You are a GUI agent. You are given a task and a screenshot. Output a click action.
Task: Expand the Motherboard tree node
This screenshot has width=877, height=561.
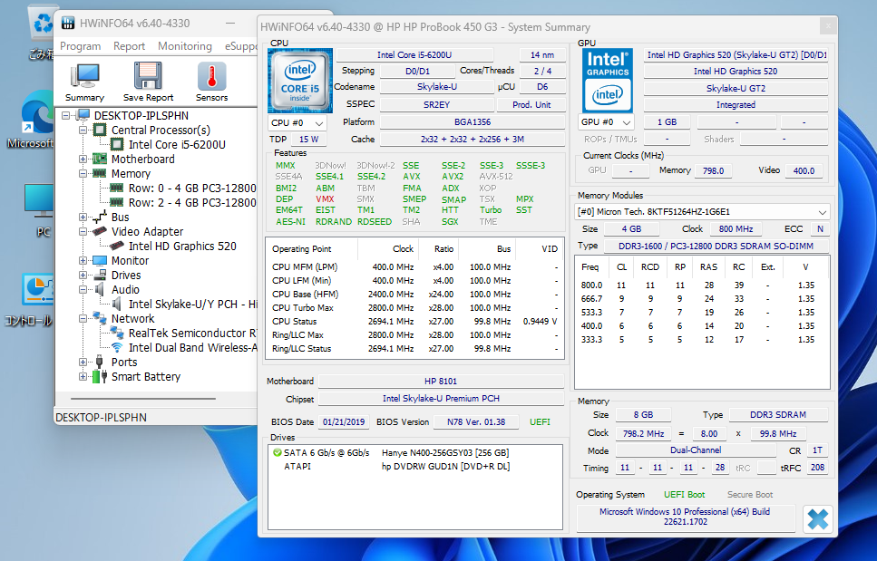pyautogui.click(x=83, y=159)
